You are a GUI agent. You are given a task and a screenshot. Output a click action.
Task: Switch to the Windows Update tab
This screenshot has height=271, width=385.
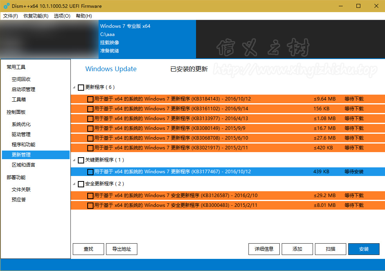pyautogui.click(x=111, y=69)
